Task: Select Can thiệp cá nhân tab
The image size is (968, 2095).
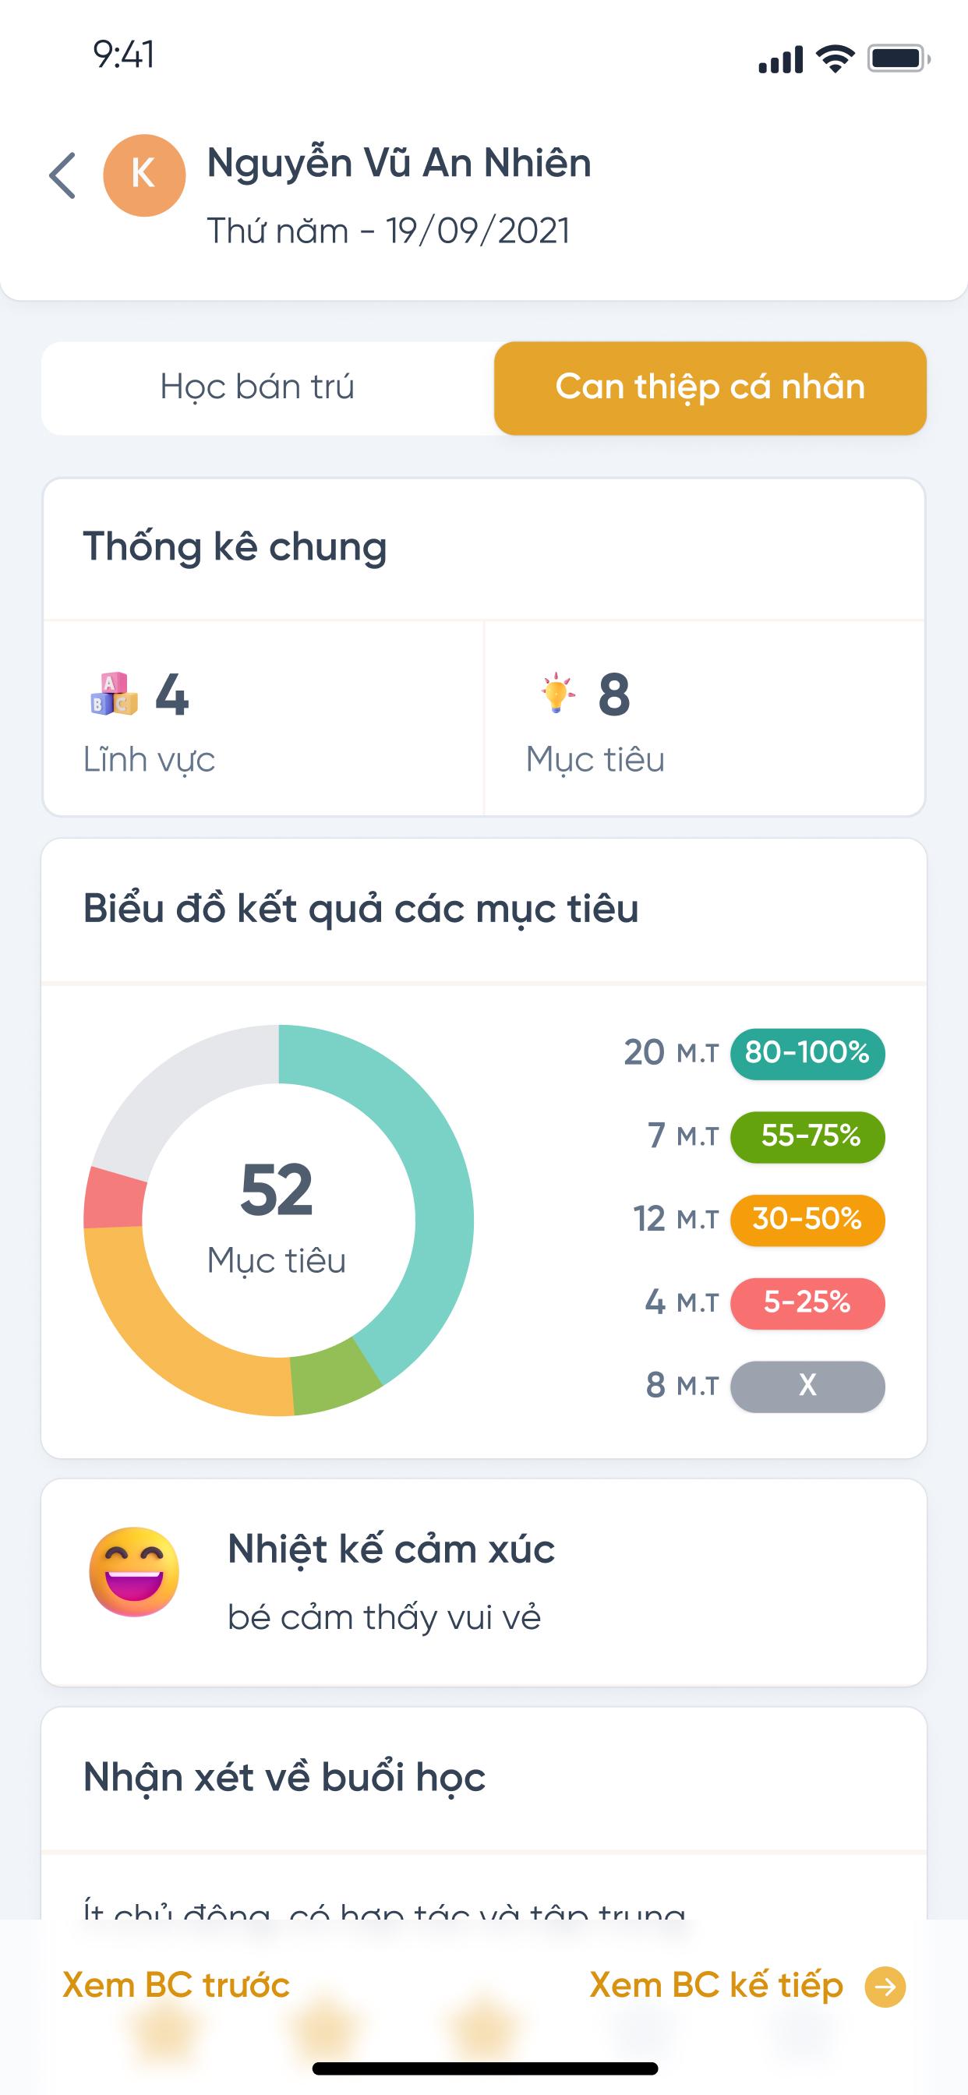Action: point(710,388)
